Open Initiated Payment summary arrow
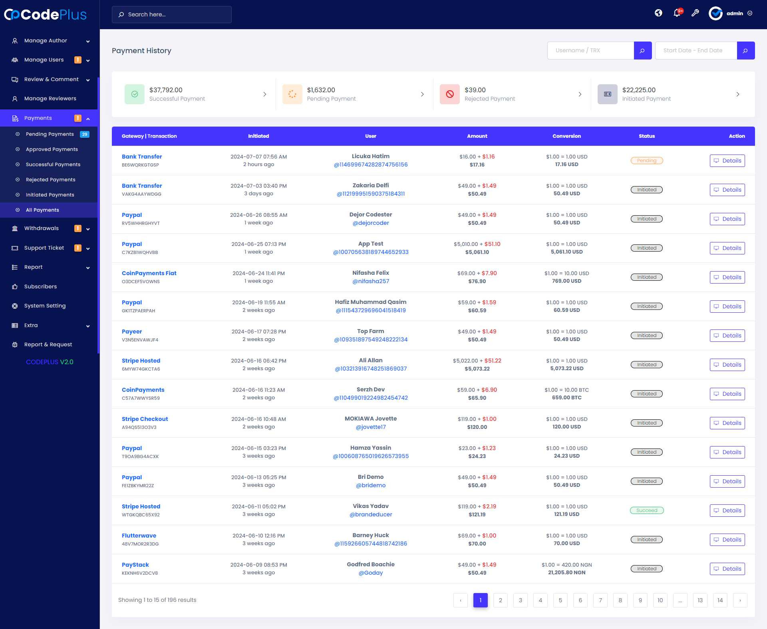 737,94
